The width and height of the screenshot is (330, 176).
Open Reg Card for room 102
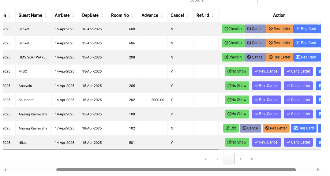(303, 128)
